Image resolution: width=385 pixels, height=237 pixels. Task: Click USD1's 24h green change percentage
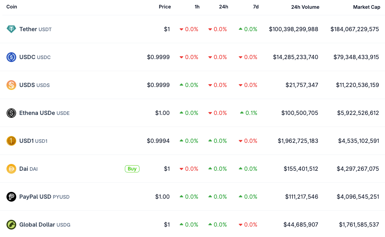point(220,141)
